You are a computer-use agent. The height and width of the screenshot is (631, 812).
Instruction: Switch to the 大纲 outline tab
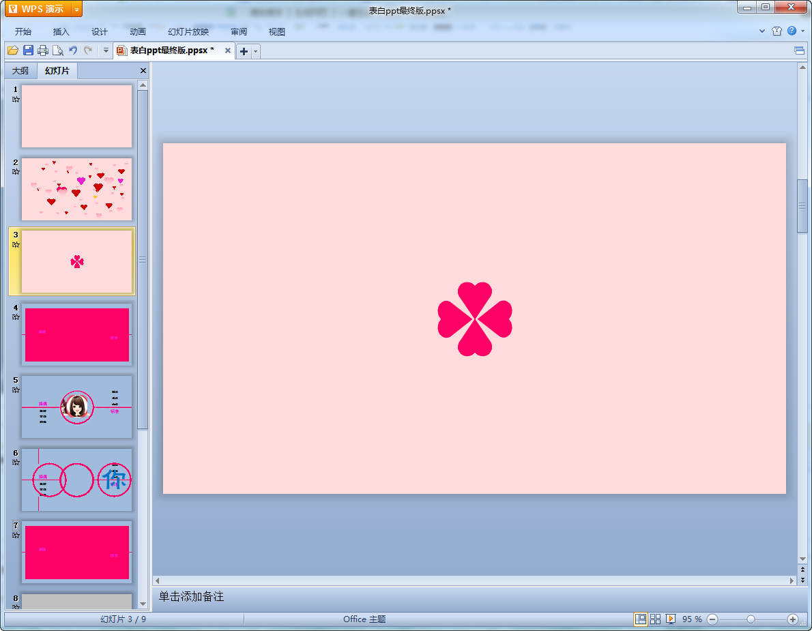click(20, 71)
